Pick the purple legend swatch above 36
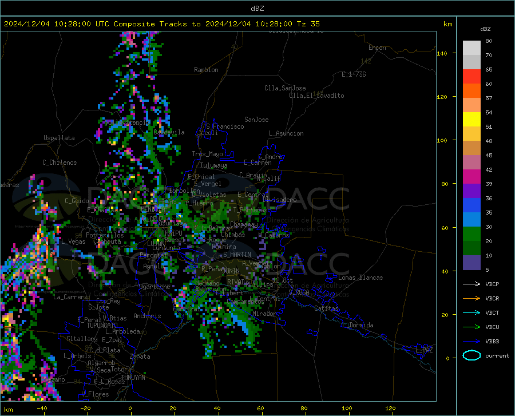Image resolution: width=515 pixels, height=416 pixels. pos(472,191)
